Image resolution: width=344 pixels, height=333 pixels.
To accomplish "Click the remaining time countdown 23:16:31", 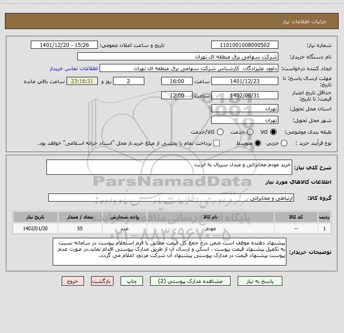I will (x=82, y=81).
